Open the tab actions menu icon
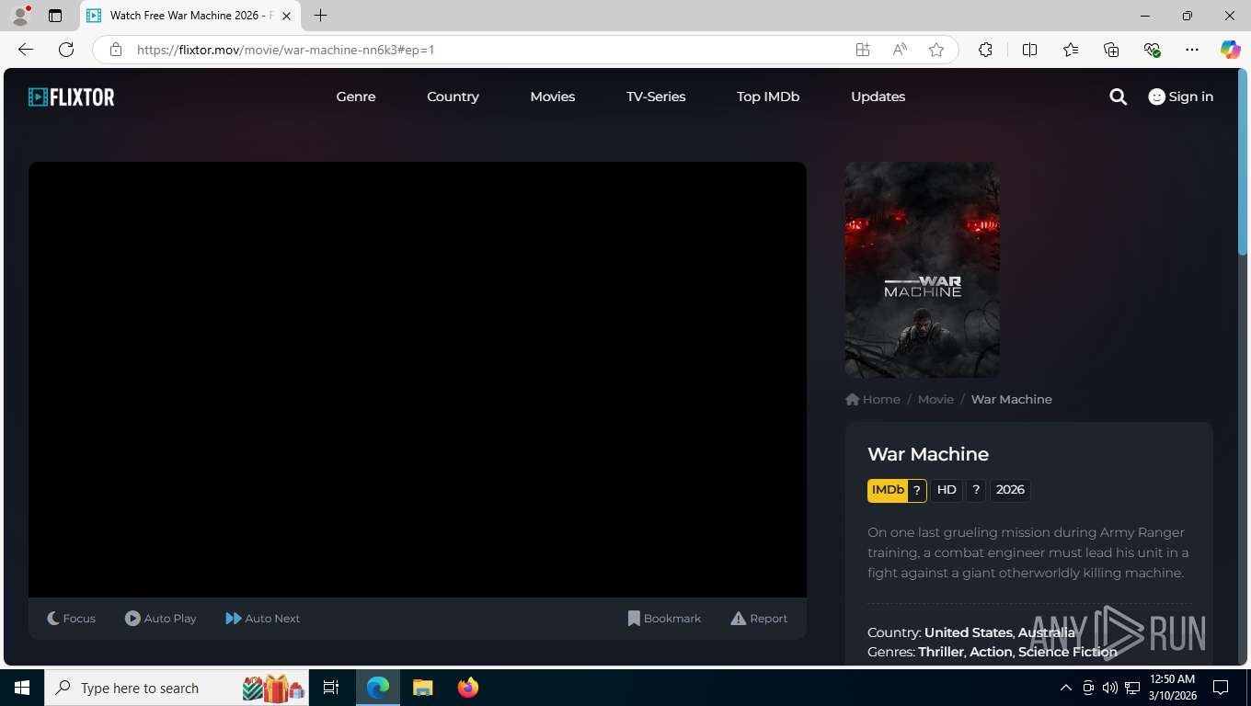 [55, 16]
